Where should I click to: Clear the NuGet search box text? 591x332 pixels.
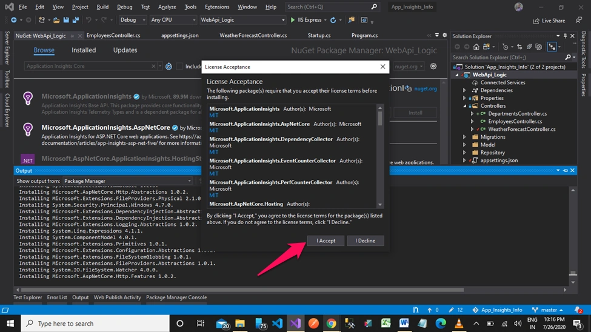[x=153, y=66]
